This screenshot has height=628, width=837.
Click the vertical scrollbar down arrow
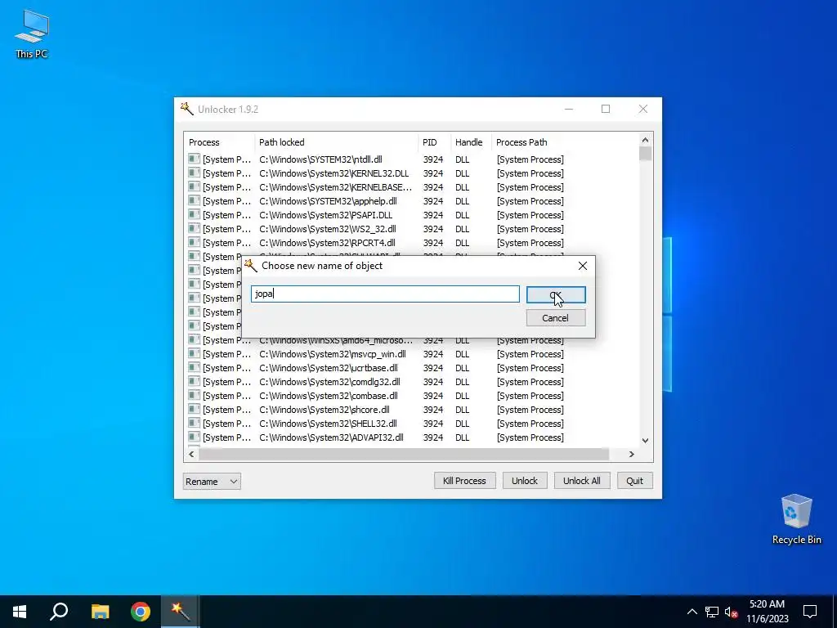(x=645, y=441)
